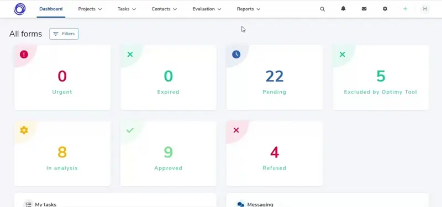Click the Pending label

tap(274, 92)
